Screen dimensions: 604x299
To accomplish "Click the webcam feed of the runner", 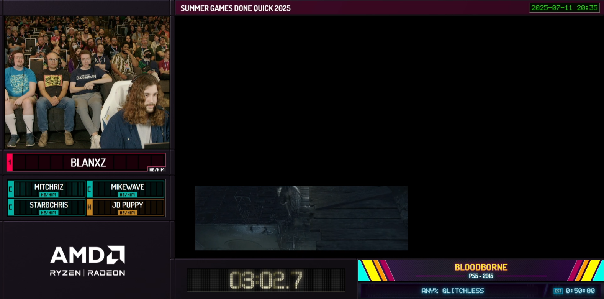I will 87,82.
